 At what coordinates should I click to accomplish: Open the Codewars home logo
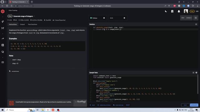click(x=3, y=12)
